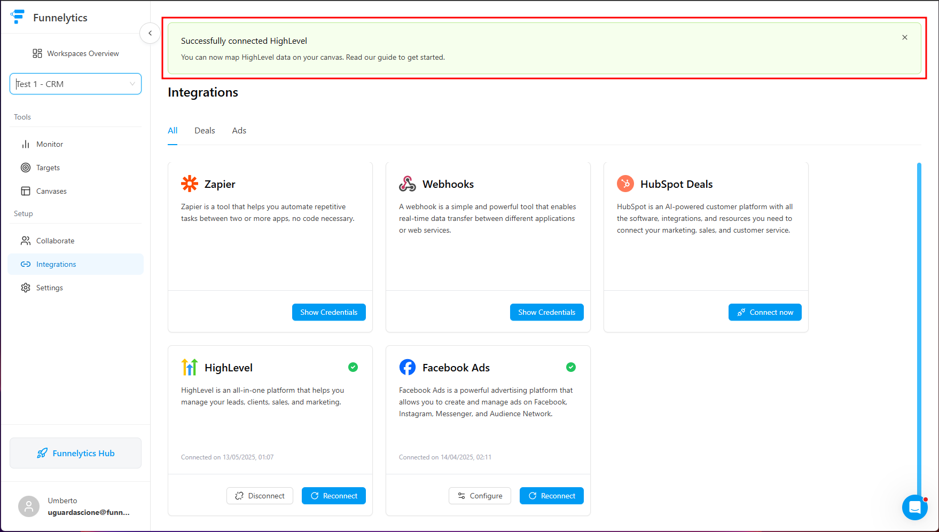This screenshot has width=939, height=532.
Task: Click the HubSpot Deals logo icon
Action: point(625,184)
